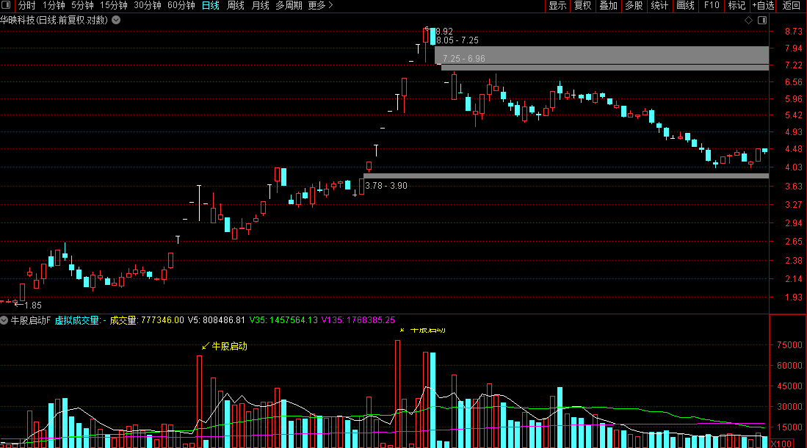Switch to 分时 intraday view

point(26,6)
